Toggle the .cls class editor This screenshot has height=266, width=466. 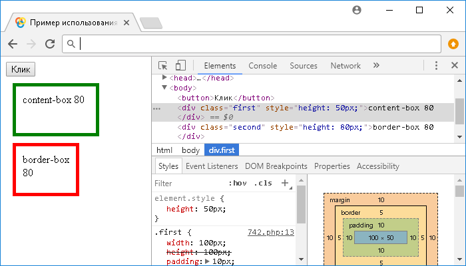(263, 183)
